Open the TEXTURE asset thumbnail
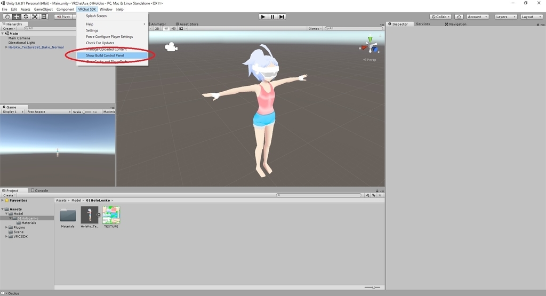Screen dimensions: 546x296 [x=111, y=215]
